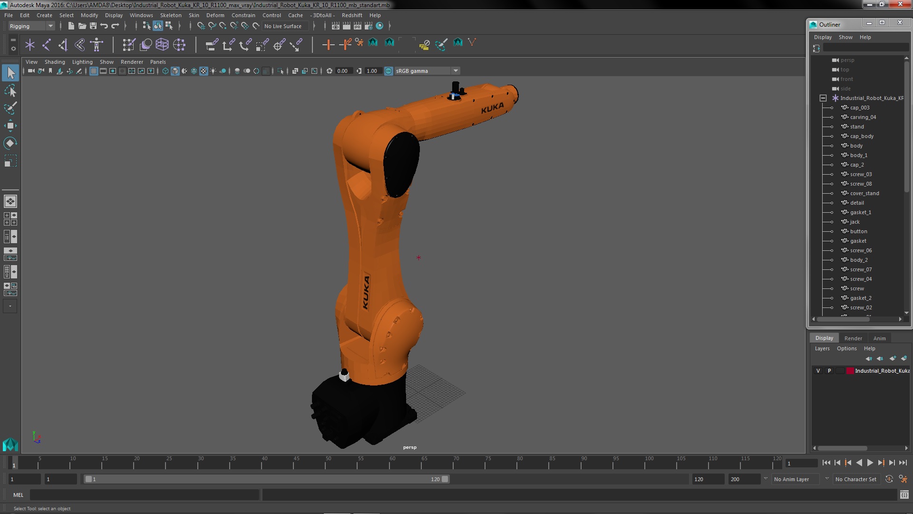Viewport: 913px width, 514px height.
Task: Redo the last undone action
Action: tap(115, 26)
